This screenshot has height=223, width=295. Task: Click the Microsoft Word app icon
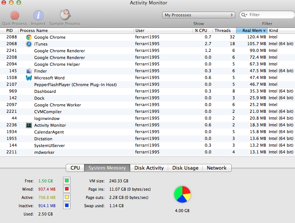coord(29,78)
